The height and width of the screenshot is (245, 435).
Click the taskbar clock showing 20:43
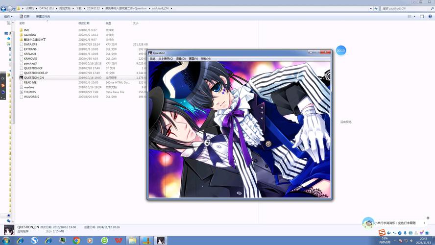click(x=423, y=240)
